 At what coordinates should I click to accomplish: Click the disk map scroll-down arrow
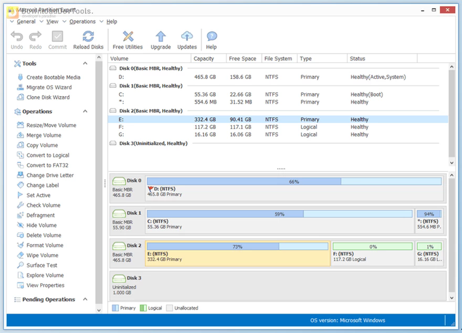click(x=452, y=298)
